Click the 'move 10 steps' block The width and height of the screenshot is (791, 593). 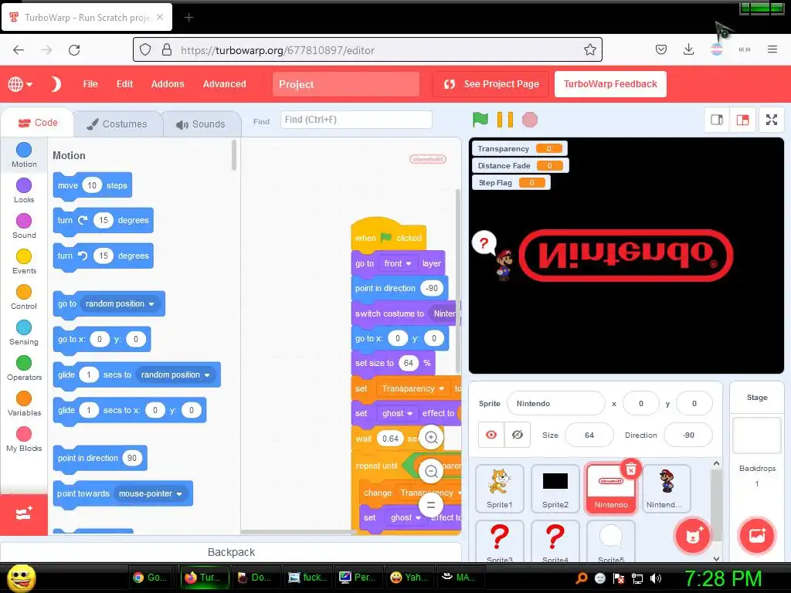pyautogui.click(x=93, y=185)
